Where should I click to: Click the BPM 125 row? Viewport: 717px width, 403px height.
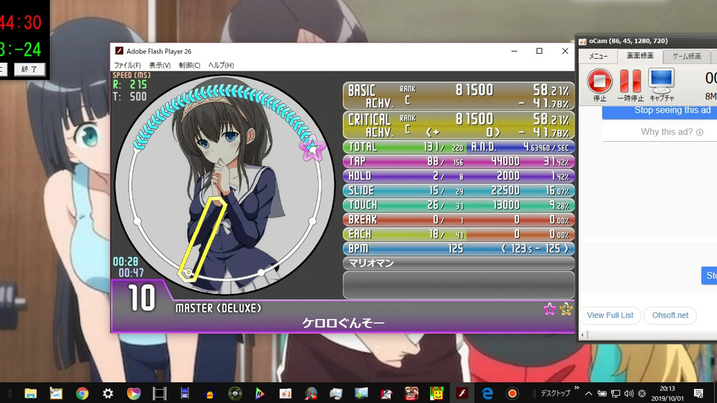coord(459,249)
